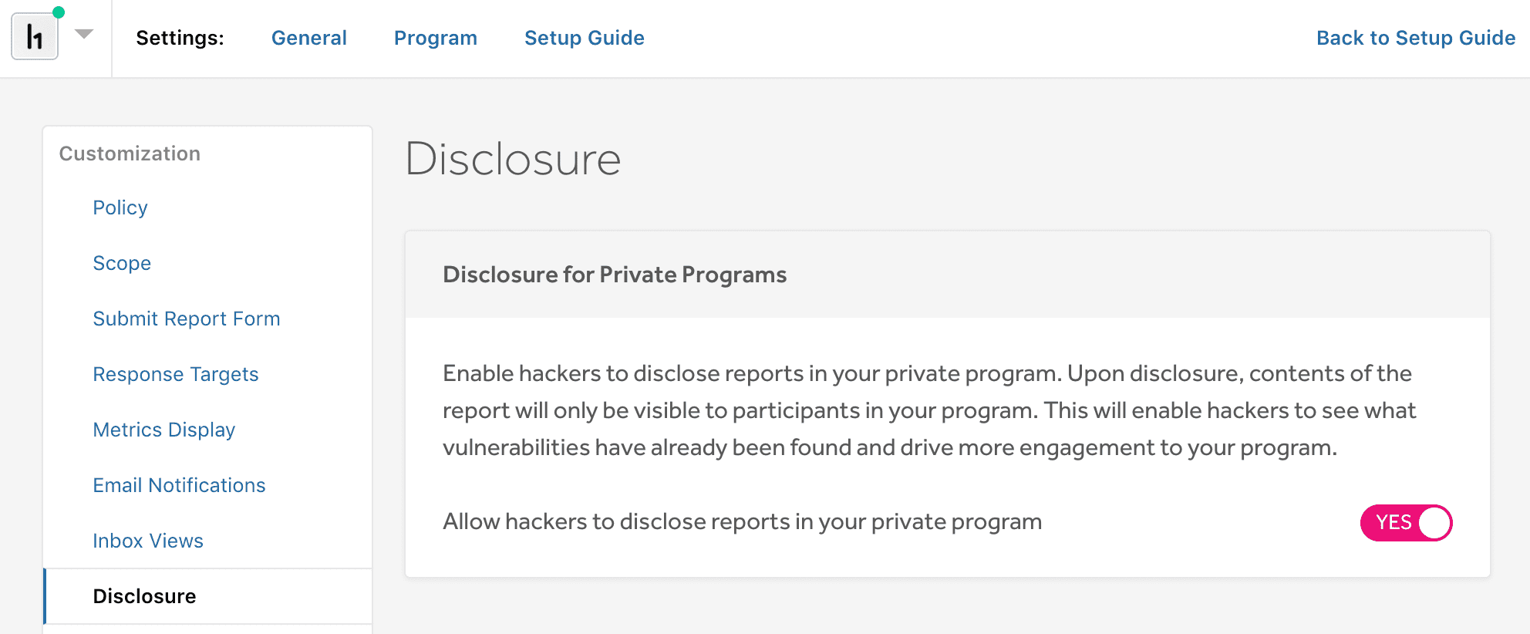
Task: Click the HackerOne logo icon
Action: pyautogui.click(x=35, y=36)
